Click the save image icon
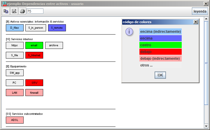This screenshot has height=130, width=210. click(x=14, y=11)
